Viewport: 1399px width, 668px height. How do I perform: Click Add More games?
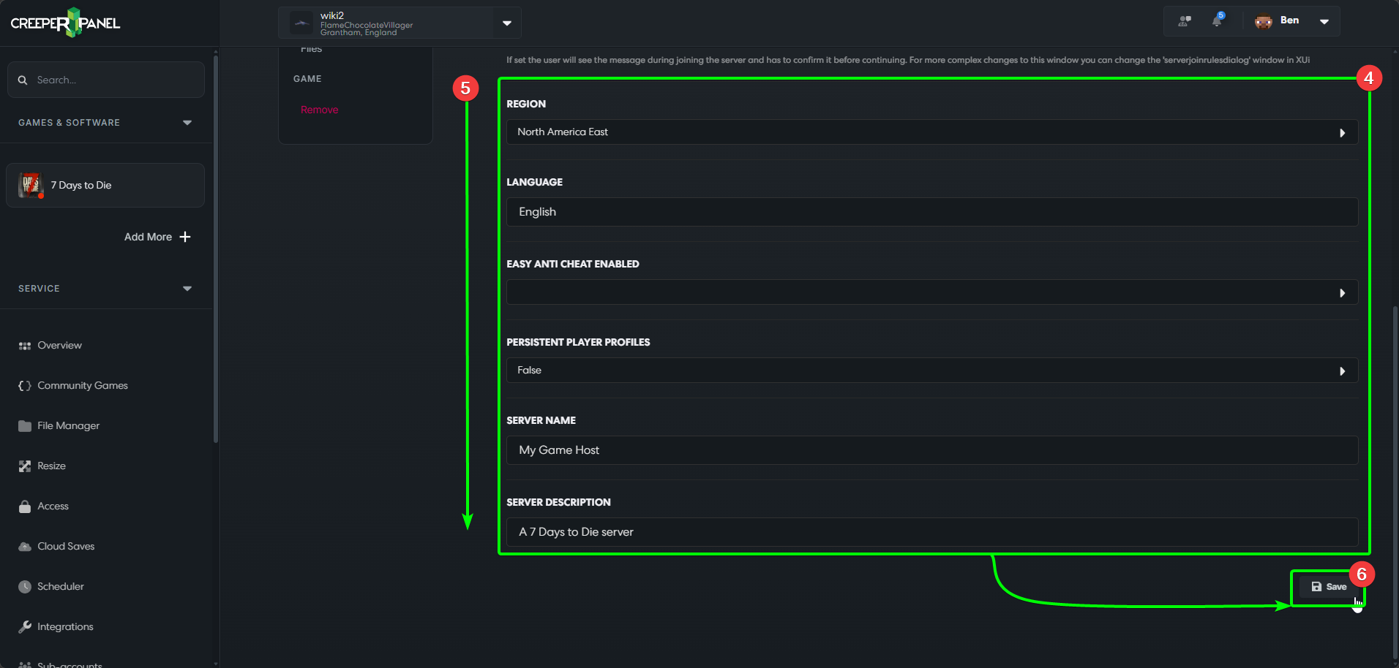tap(157, 237)
